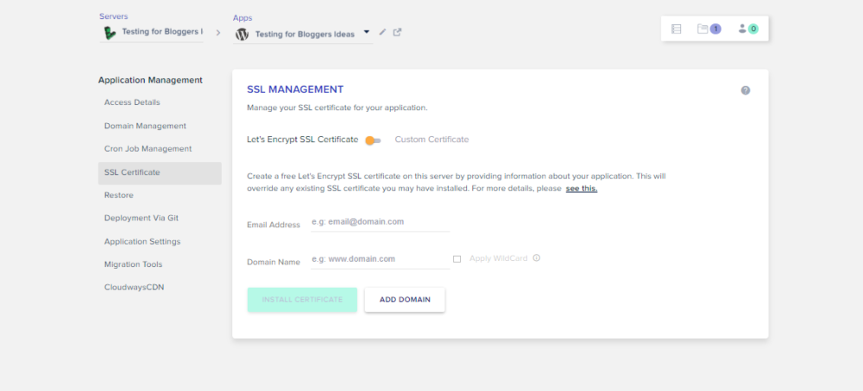This screenshot has width=863, height=391.
Task: Click the breadcrumb chevron between Servers and Apps
Action: point(218,33)
